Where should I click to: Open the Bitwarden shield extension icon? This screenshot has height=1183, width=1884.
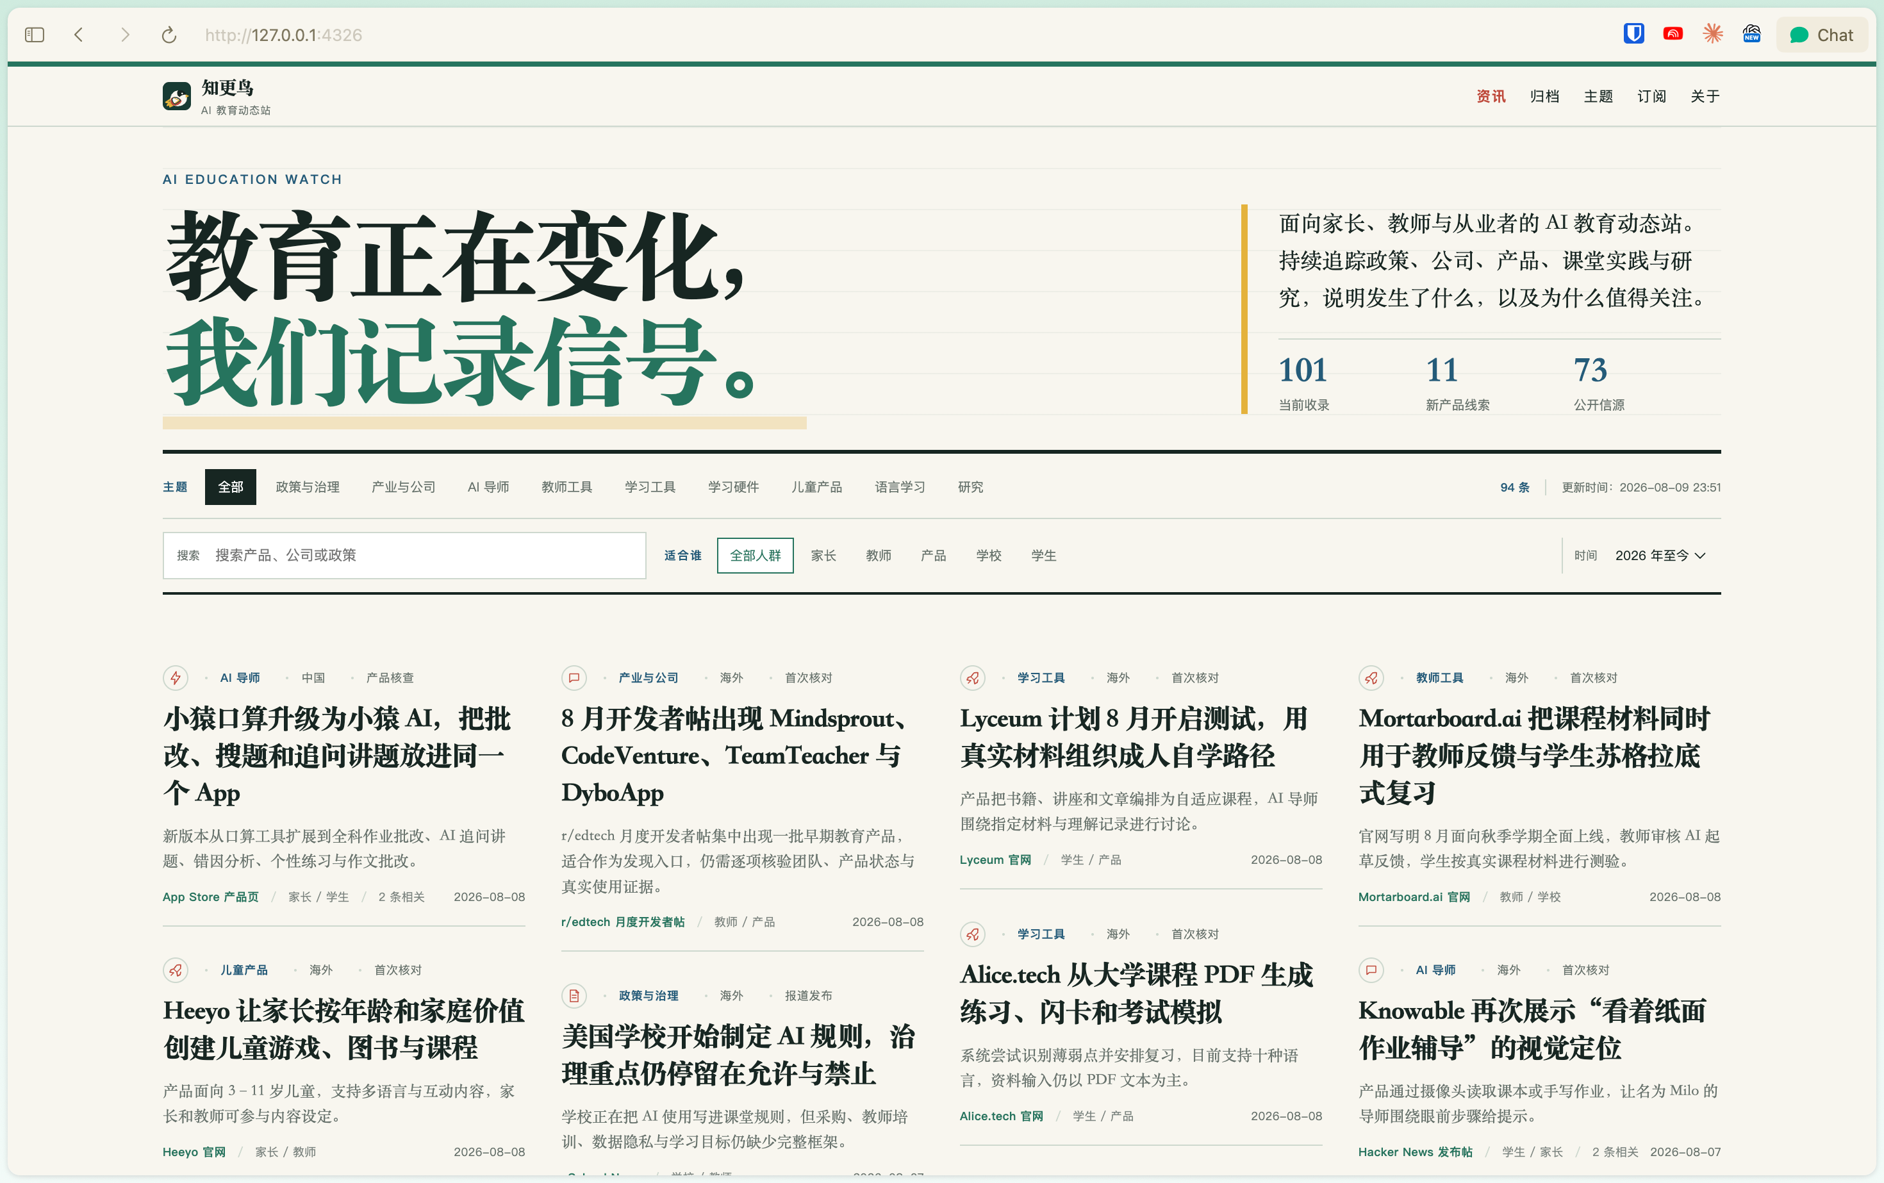pos(1633,35)
